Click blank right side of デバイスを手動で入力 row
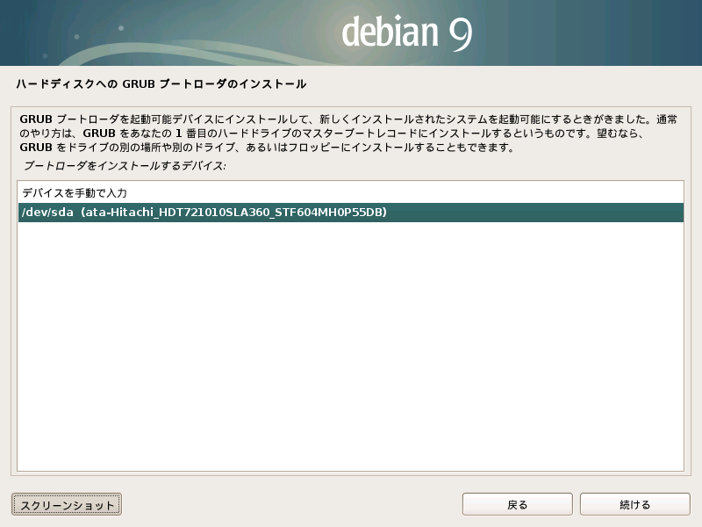The height and width of the screenshot is (527, 702). pos(439,192)
